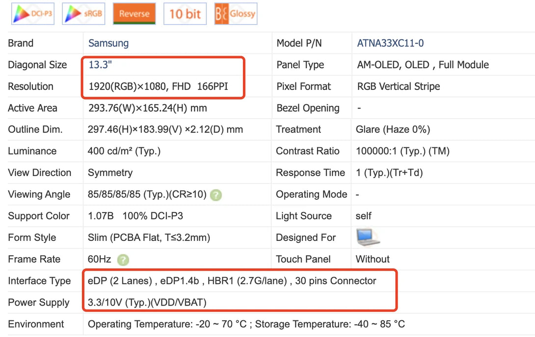This screenshot has width=535, height=337.
Task: Click the RGB Vertical Stripe pixel format
Action: 399,86
